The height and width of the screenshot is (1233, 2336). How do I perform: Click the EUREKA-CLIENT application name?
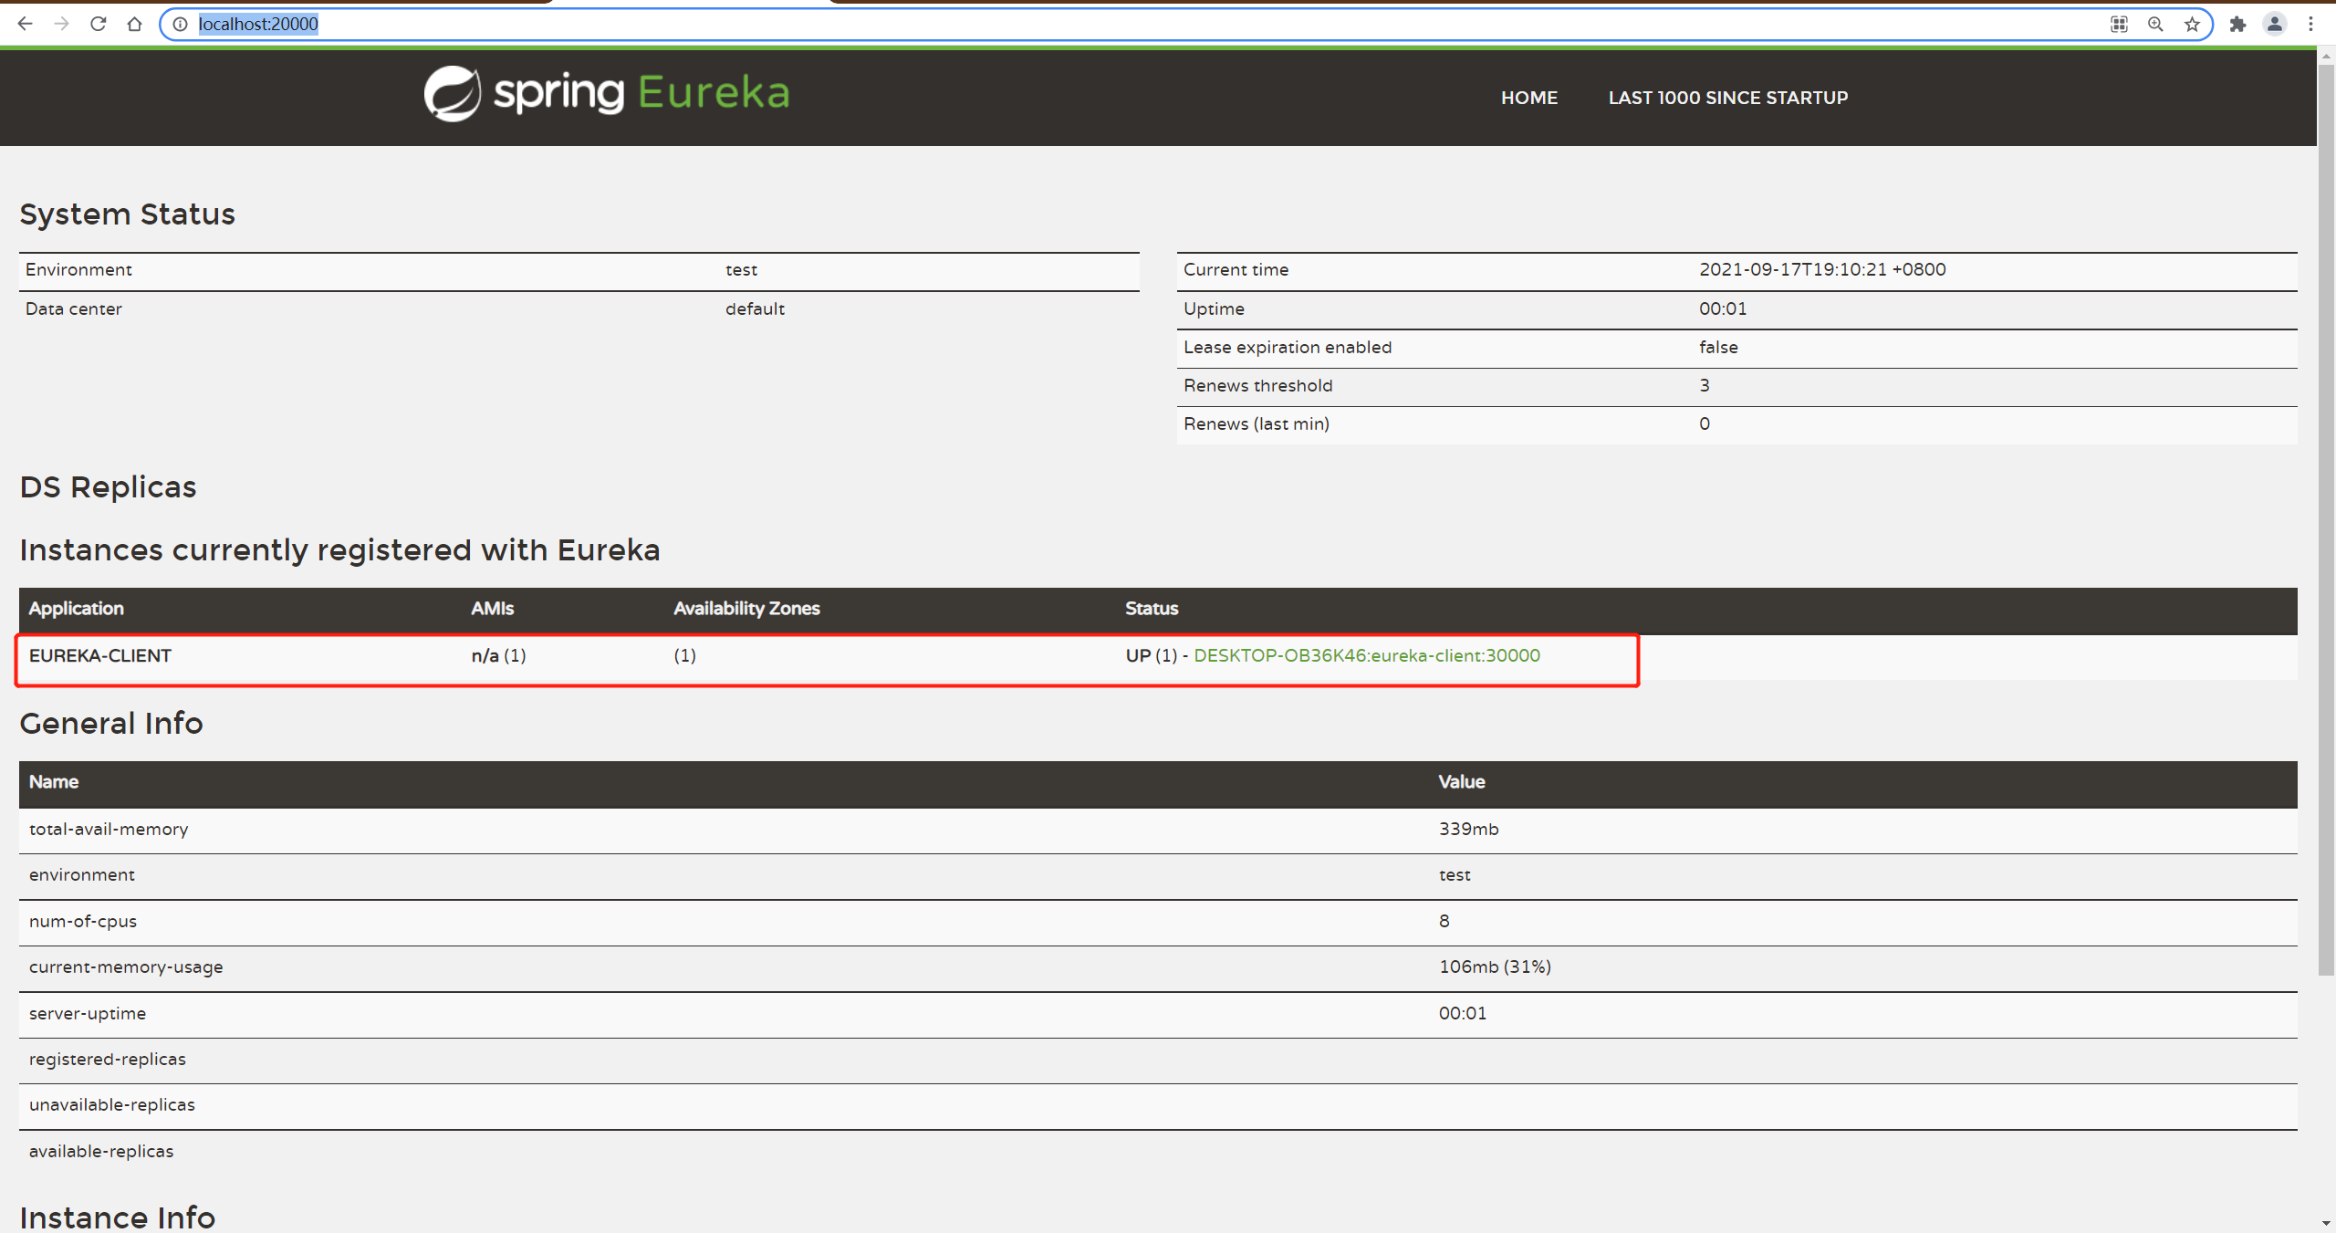100,655
